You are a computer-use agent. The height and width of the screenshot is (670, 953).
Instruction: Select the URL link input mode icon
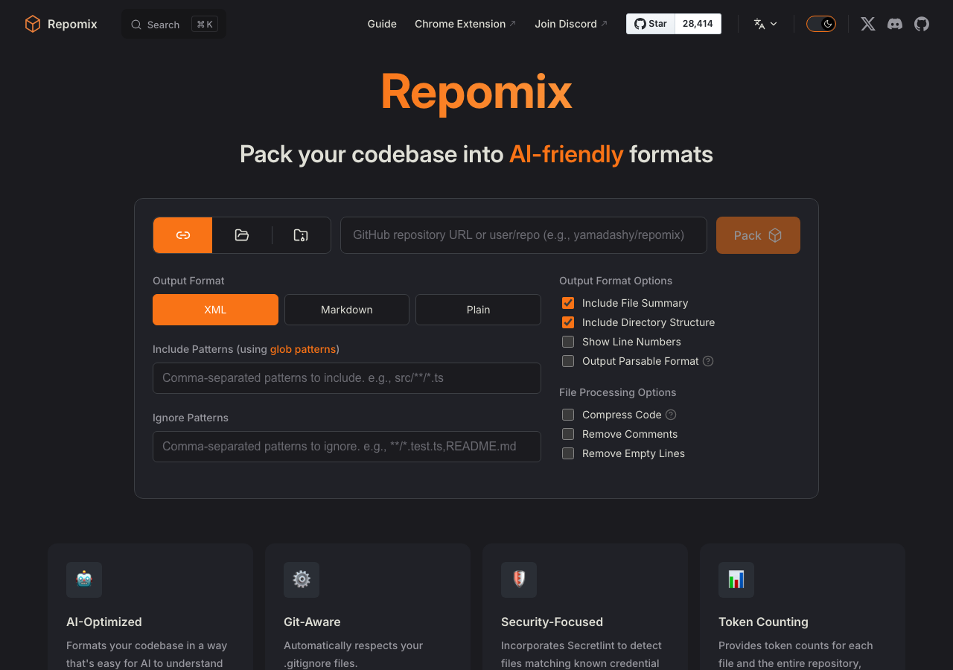183,235
